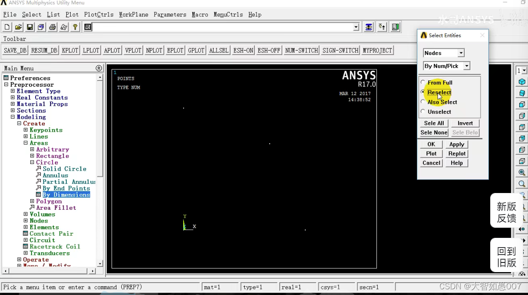528x295 pixels.
Task: Select the By Dimensions tree item
Action: click(x=66, y=195)
